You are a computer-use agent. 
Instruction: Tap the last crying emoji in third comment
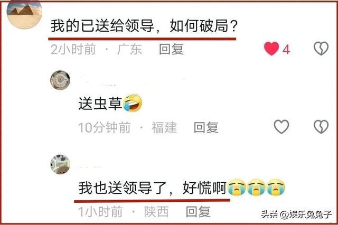point(276,187)
